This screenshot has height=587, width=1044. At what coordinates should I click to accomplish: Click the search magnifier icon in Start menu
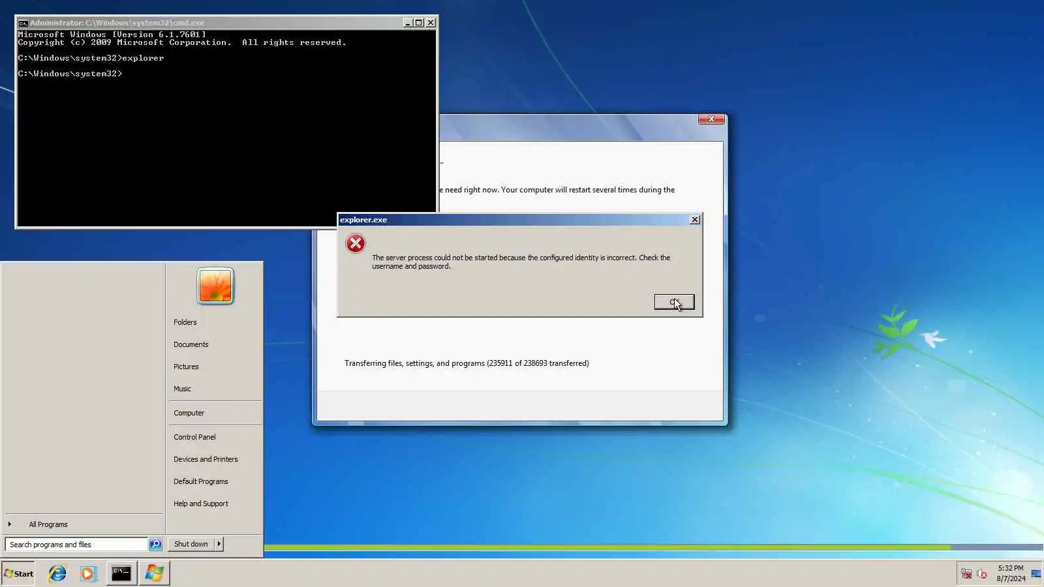click(155, 545)
